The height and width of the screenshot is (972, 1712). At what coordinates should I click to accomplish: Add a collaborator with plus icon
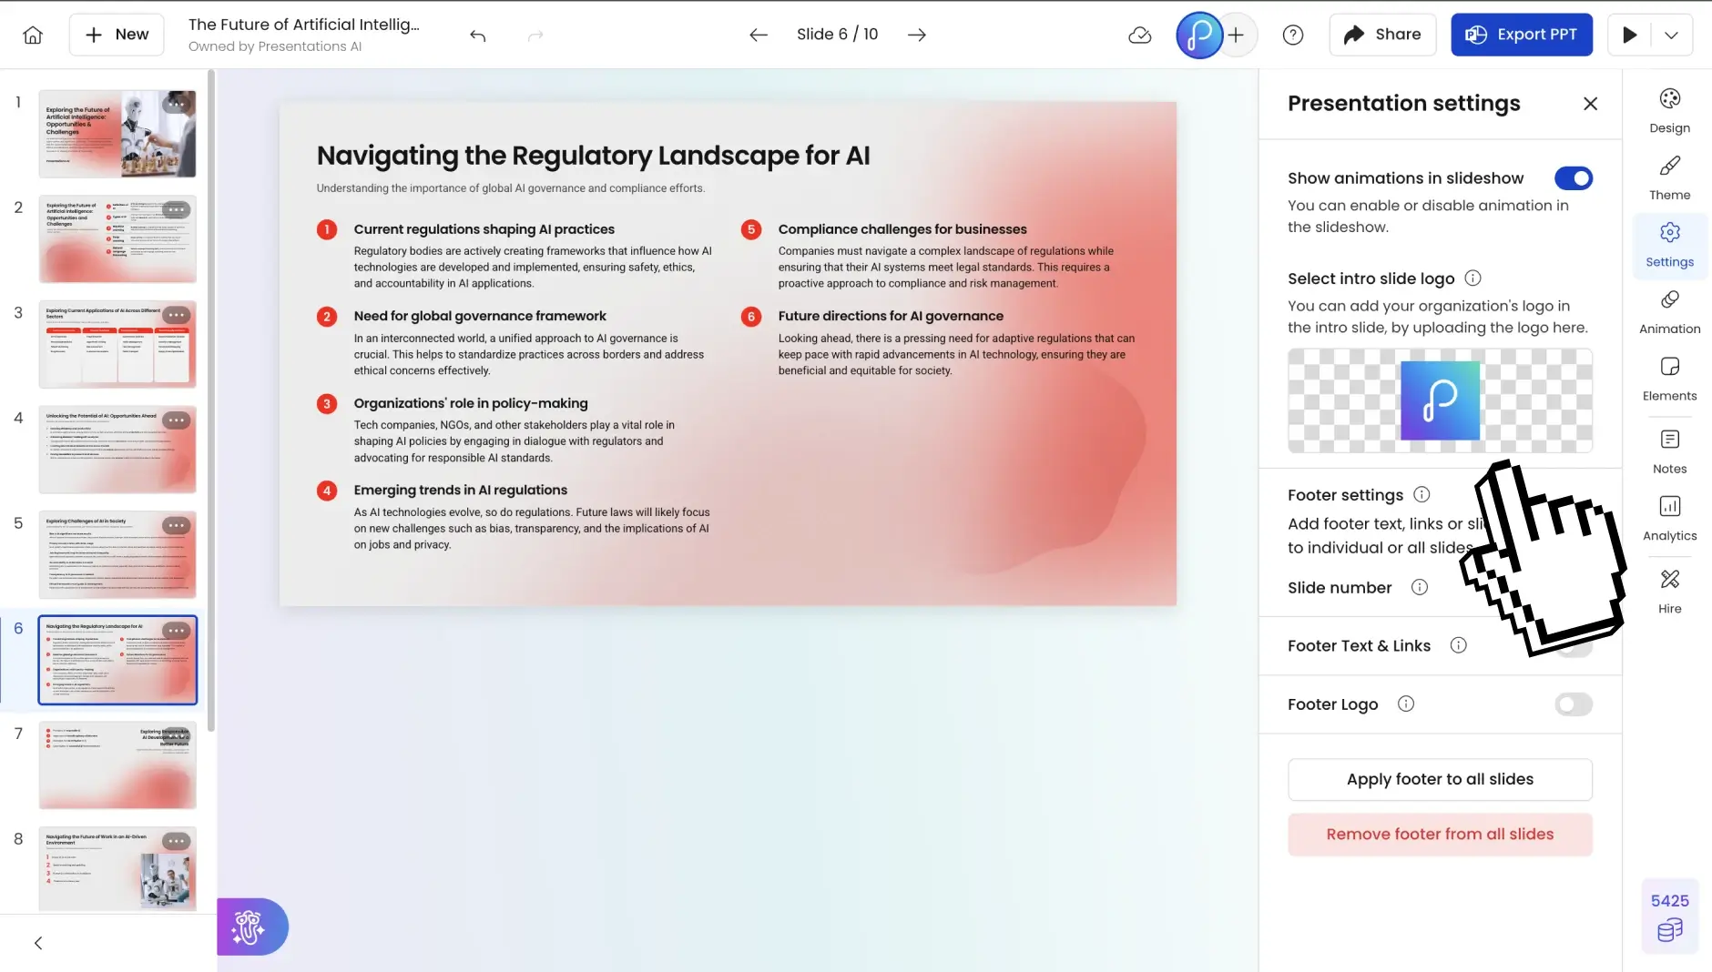1236,35
